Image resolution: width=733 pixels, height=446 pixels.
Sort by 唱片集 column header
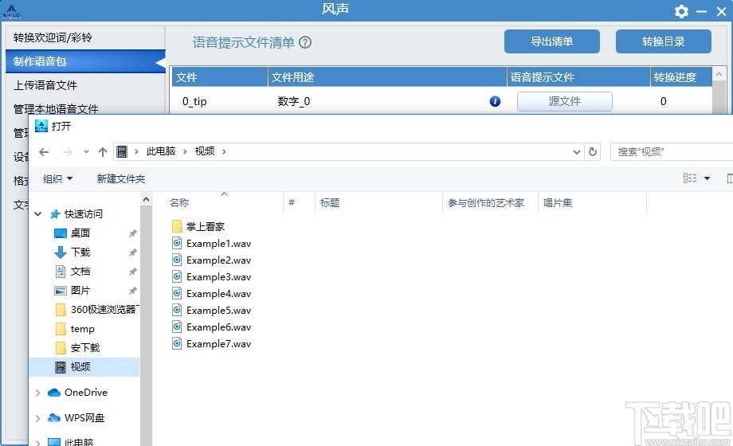click(x=558, y=203)
